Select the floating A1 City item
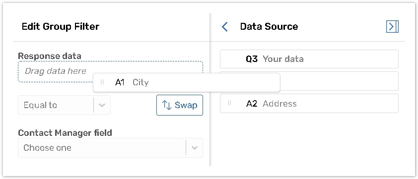This screenshot has width=418, height=179. point(186,82)
